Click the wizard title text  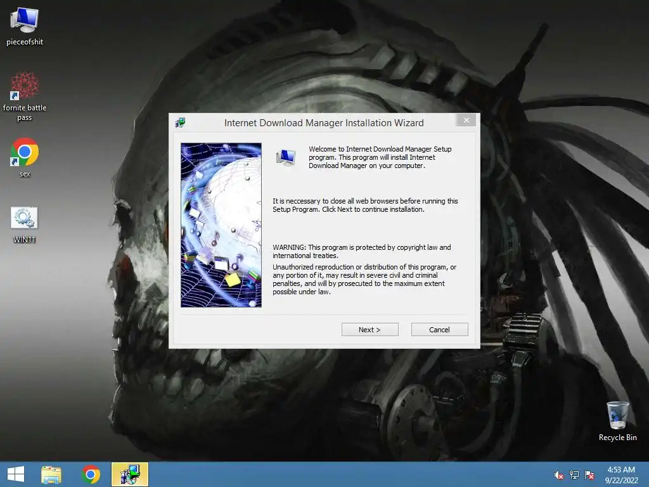click(324, 123)
